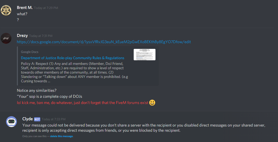
Task: Click Drezy's dark profile avatar
Action: click(x=6, y=38)
